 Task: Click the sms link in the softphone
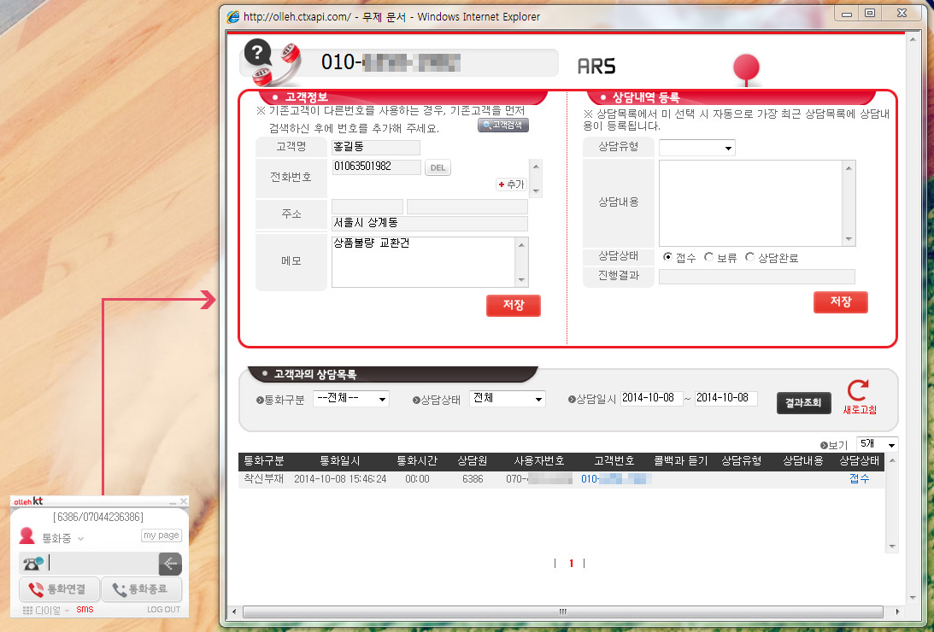[85, 609]
